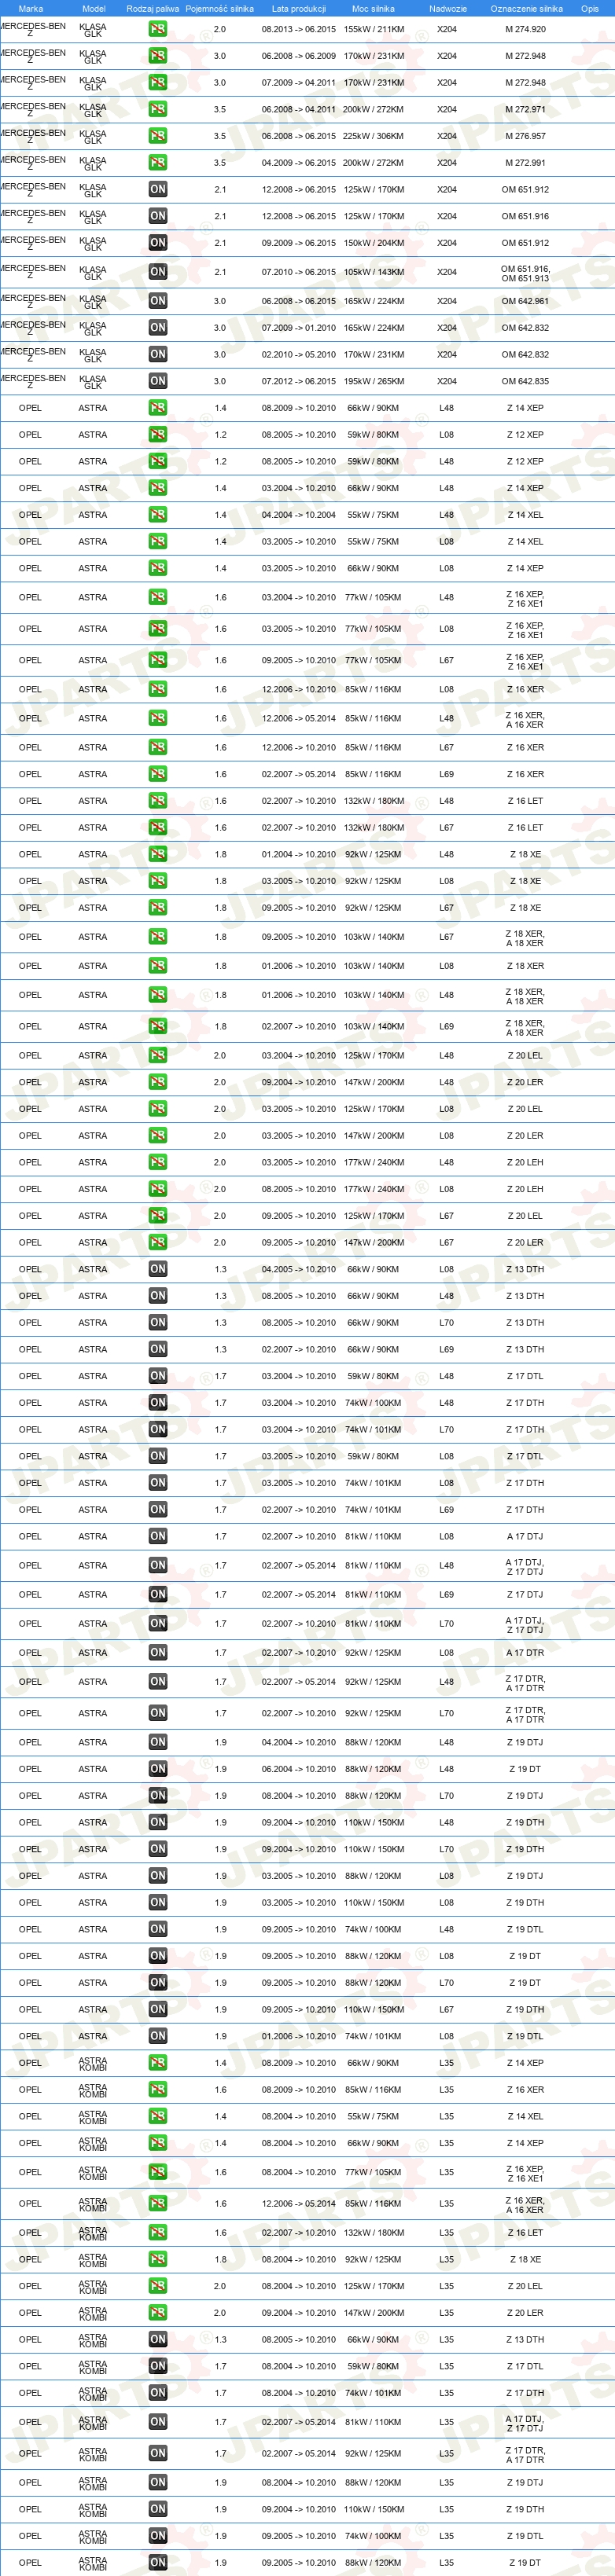Click petrol icon in M 274.920 row
The height and width of the screenshot is (2576, 615).
pos(158,29)
